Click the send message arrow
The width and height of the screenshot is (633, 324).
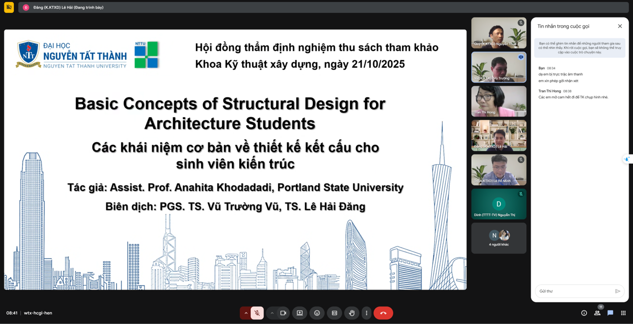(617, 291)
